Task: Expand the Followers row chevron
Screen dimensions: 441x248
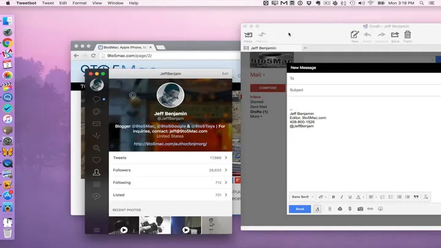Action: (x=226, y=170)
